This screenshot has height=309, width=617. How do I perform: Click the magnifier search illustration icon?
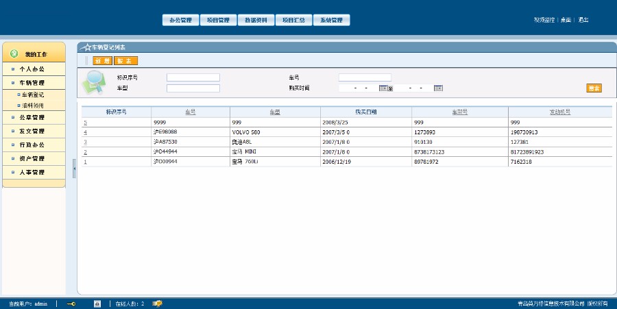[94, 82]
